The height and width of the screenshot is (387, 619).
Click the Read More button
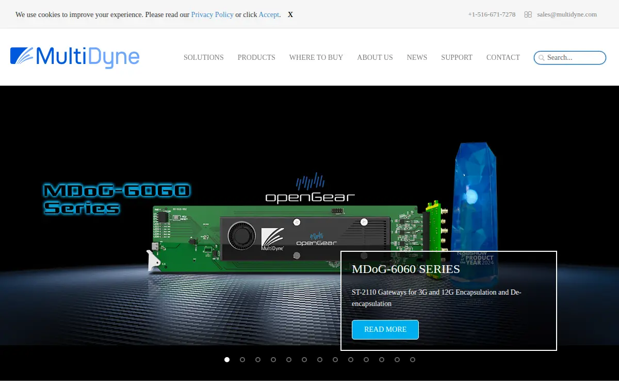[x=385, y=330]
